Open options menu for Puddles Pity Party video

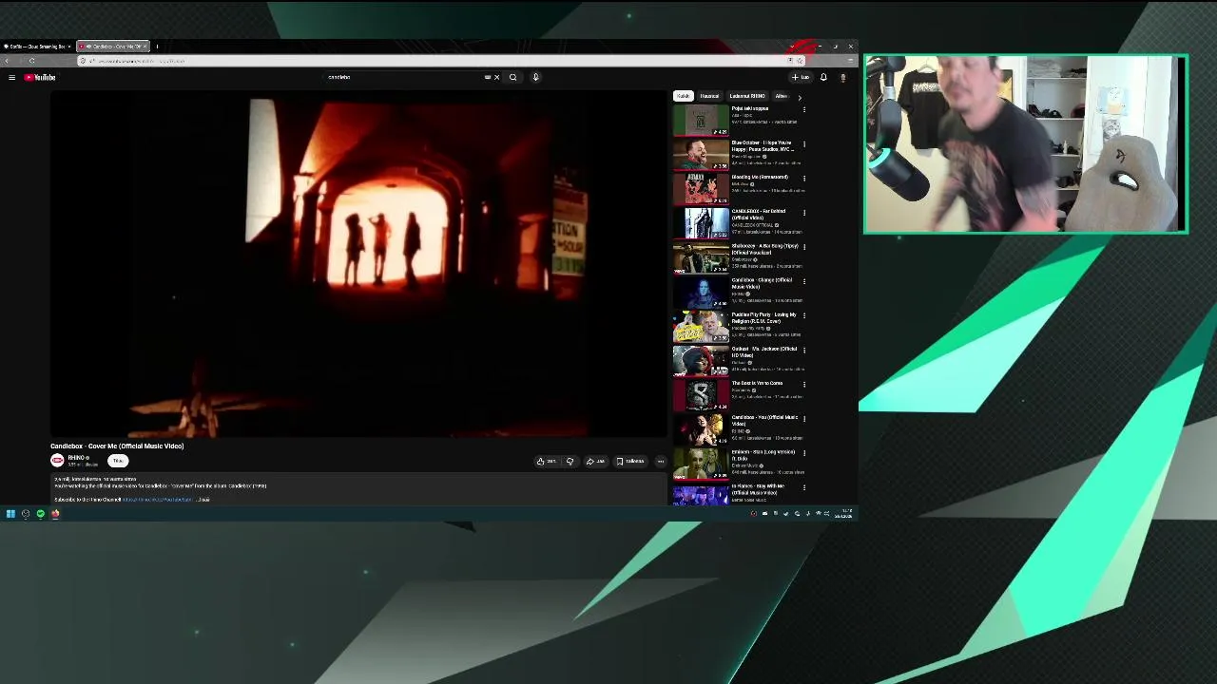pos(804,315)
